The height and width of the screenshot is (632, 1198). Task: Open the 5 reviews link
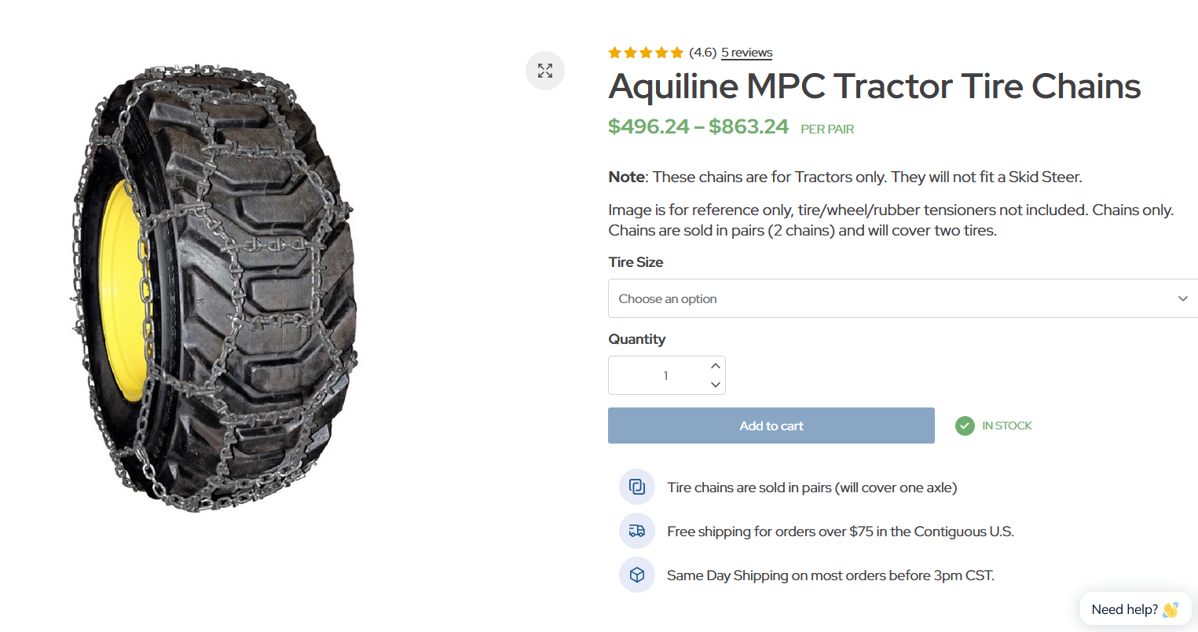click(x=746, y=53)
